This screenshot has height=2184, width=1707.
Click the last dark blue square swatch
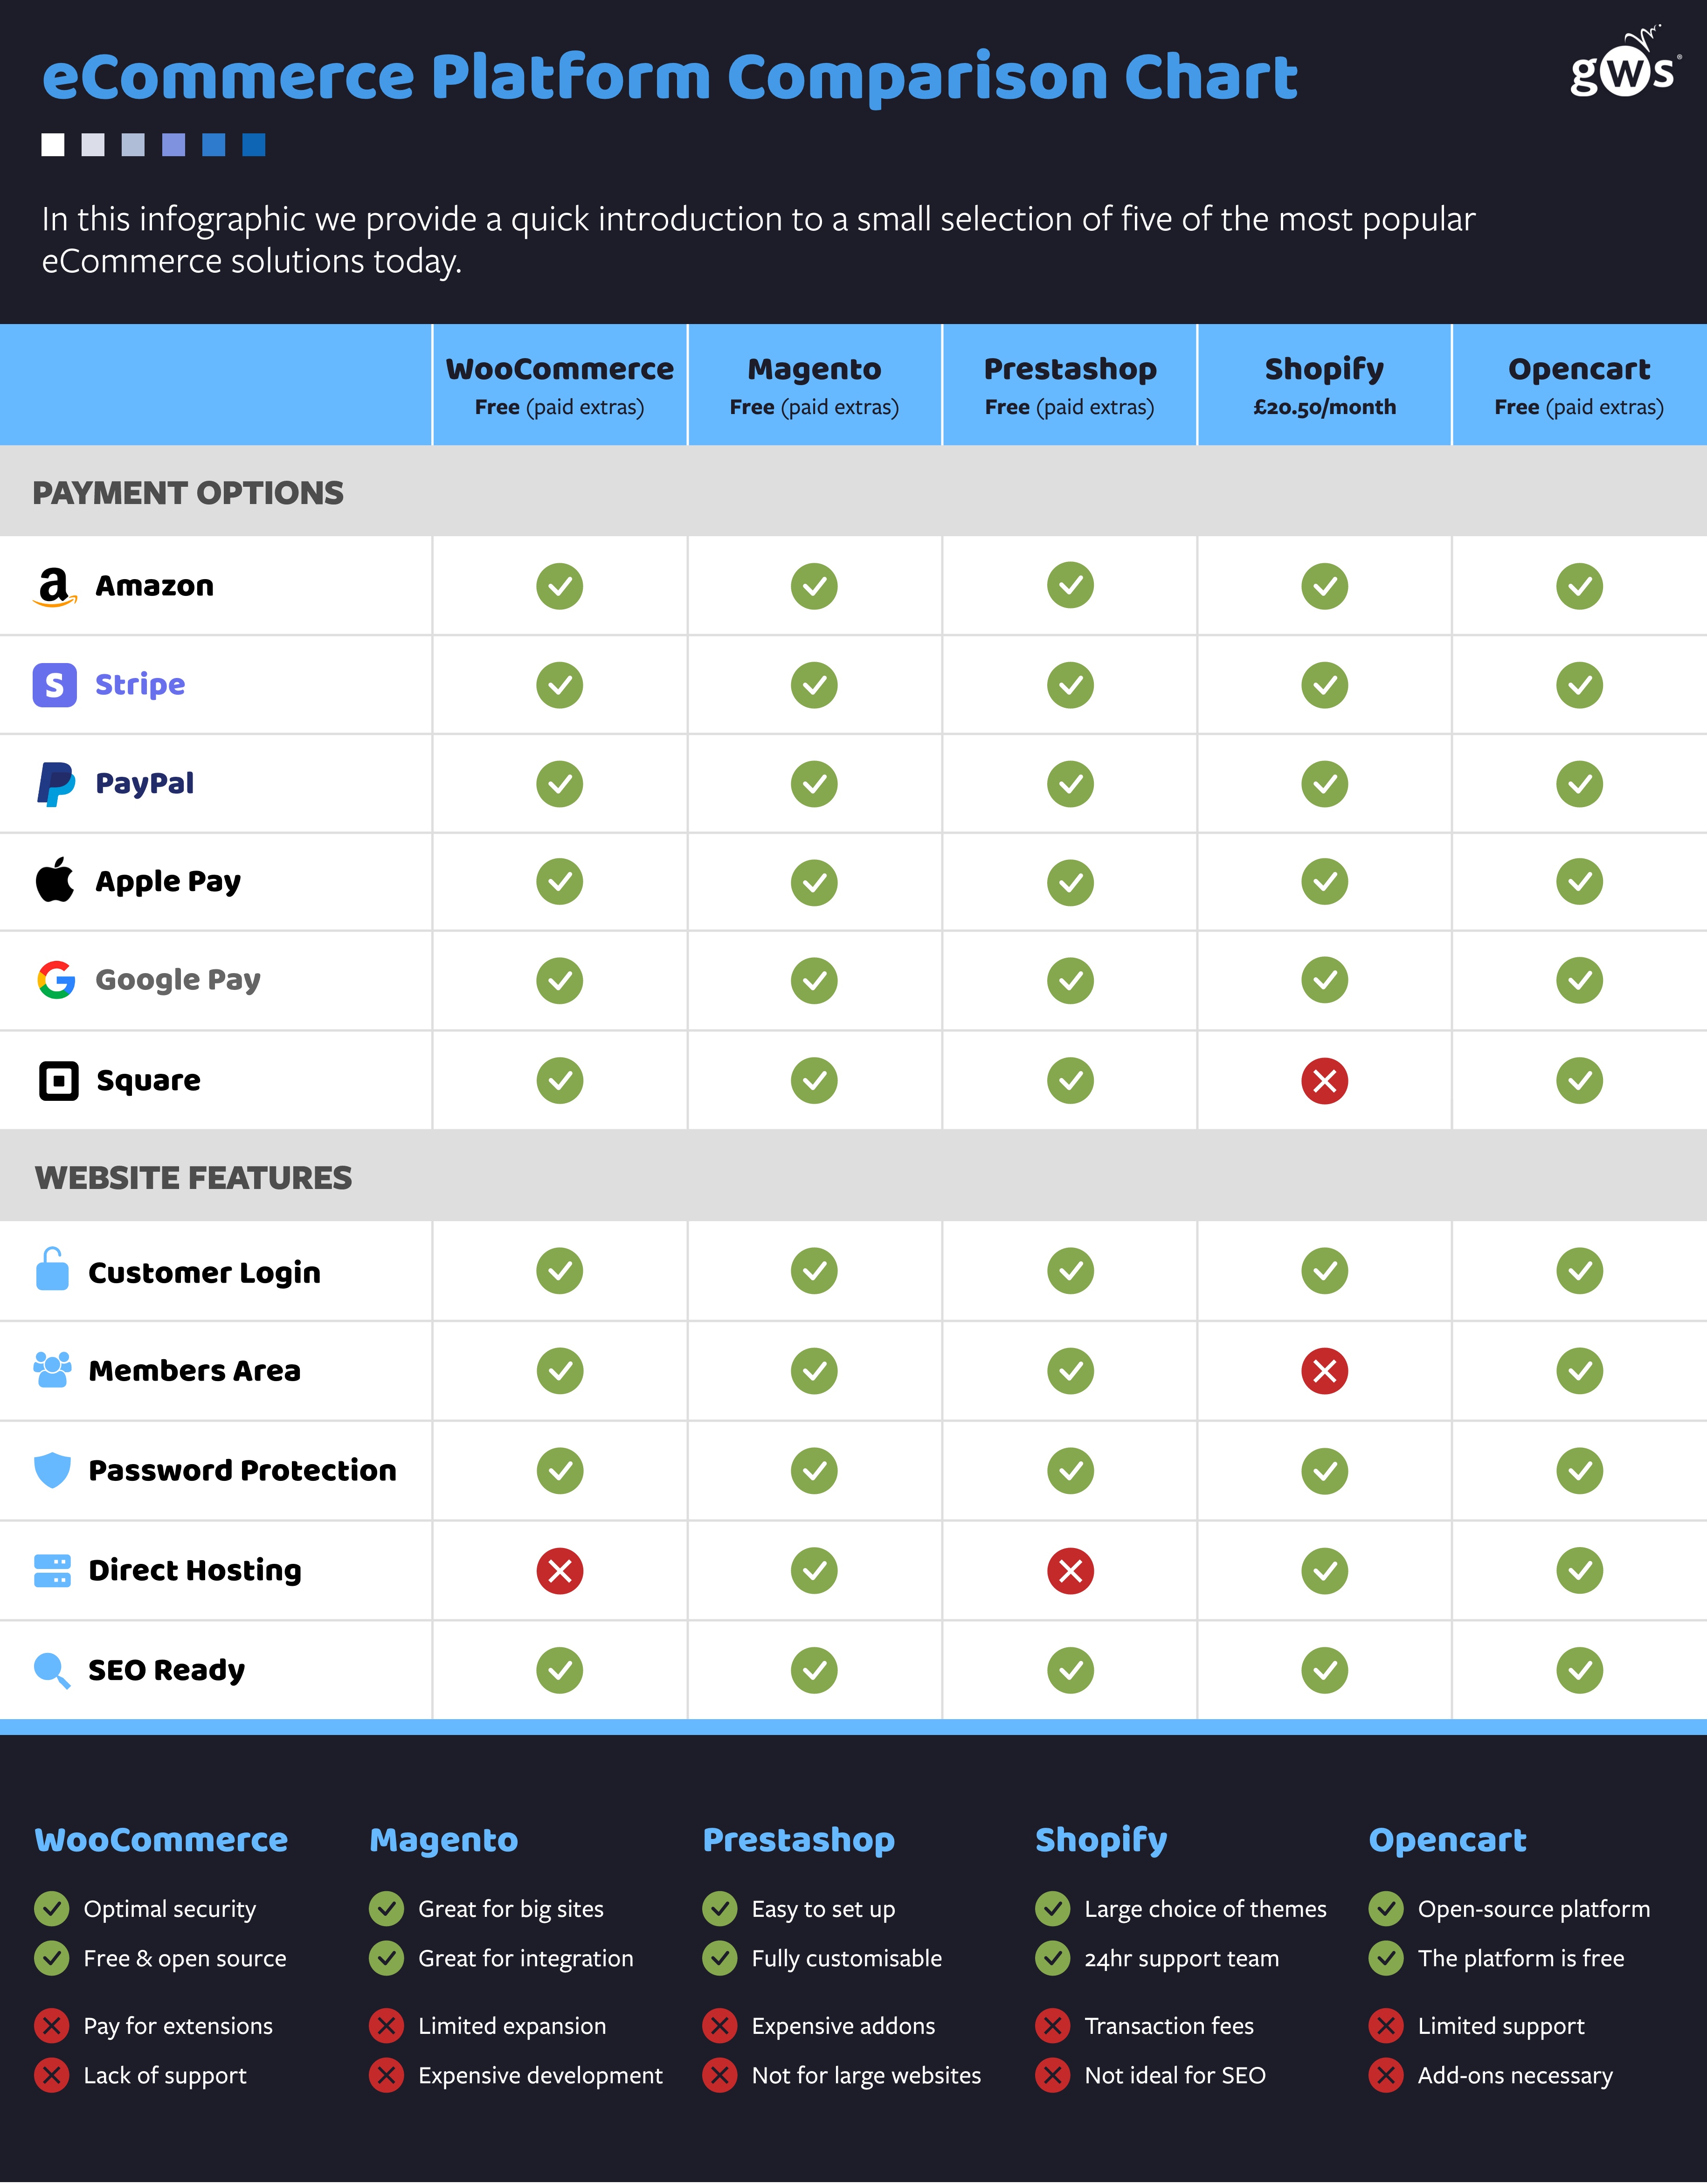[x=254, y=145]
